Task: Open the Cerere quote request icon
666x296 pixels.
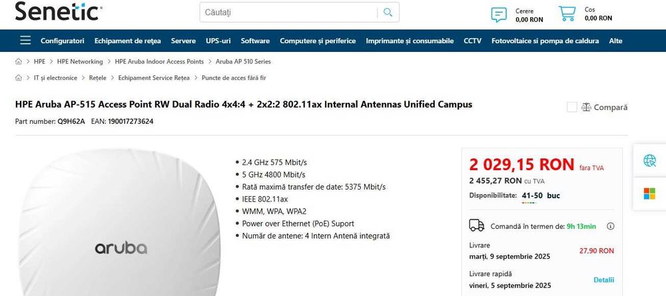Action: pyautogui.click(x=499, y=14)
